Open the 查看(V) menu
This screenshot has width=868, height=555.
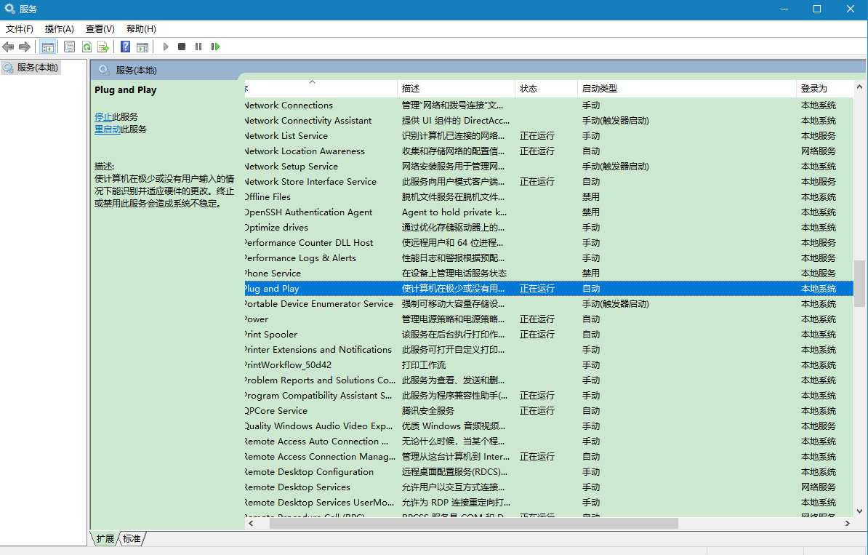pos(100,29)
